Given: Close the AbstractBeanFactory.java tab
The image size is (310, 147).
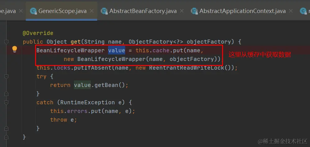Looking at the screenshot, I should tap(181, 11).
